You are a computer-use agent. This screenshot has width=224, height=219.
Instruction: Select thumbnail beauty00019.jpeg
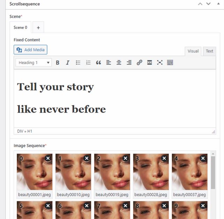112,172
